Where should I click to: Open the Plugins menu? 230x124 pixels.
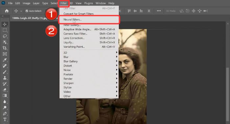[x=88, y=3]
